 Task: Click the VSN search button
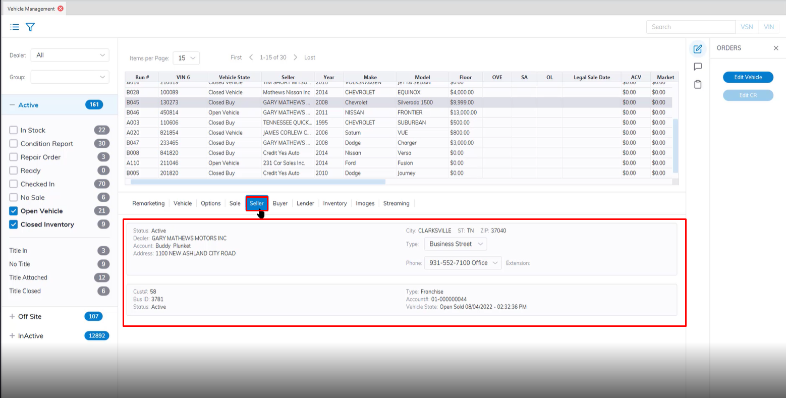click(x=747, y=27)
